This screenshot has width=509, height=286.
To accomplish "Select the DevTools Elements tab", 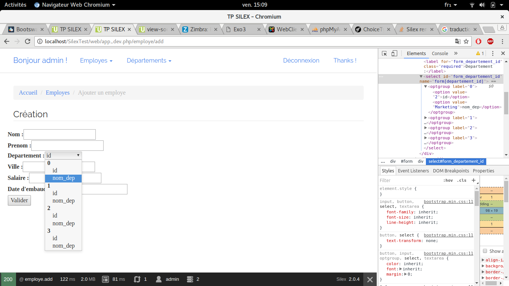I will click(416, 53).
